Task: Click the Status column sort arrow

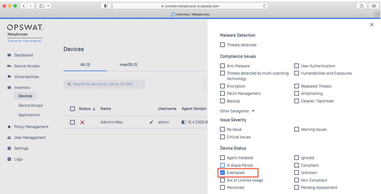Action: [x=94, y=109]
